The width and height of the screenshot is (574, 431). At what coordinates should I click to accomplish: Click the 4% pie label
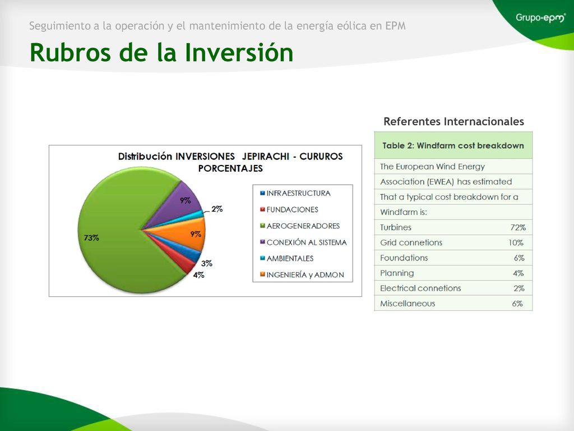point(198,275)
